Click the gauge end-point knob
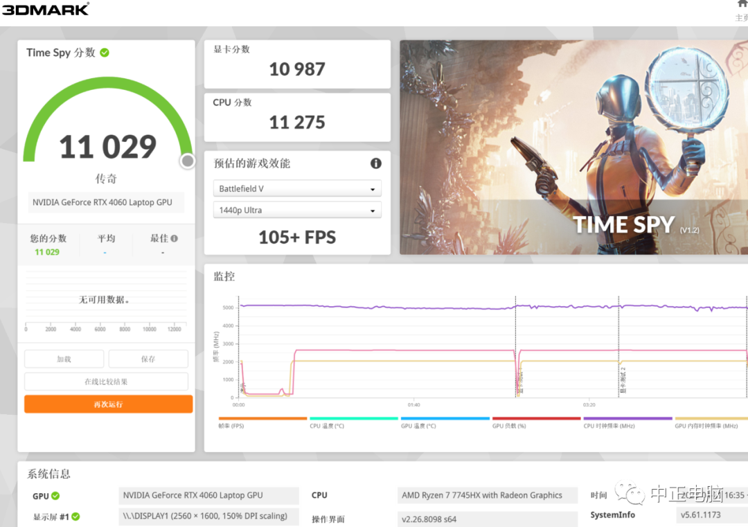This screenshot has width=748, height=527. (188, 161)
